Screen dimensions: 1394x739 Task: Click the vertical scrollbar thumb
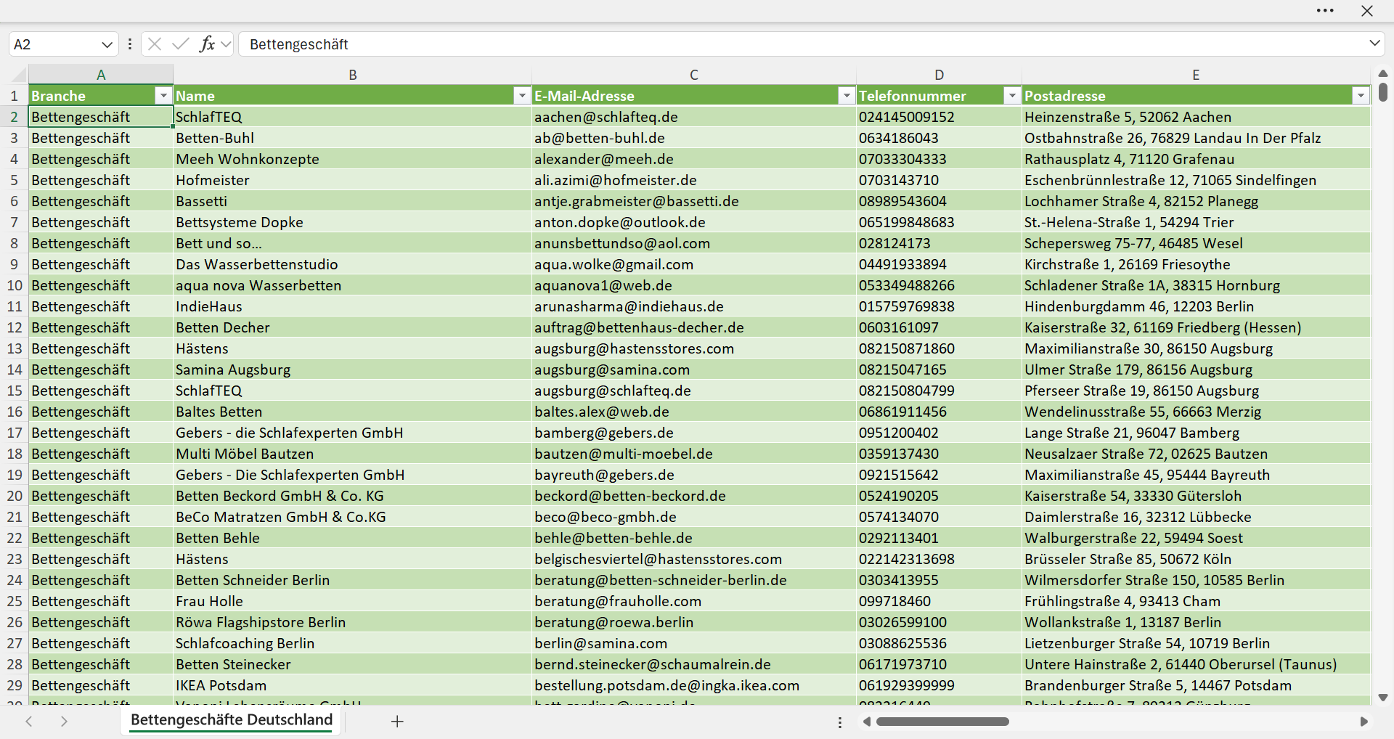(x=1383, y=92)
